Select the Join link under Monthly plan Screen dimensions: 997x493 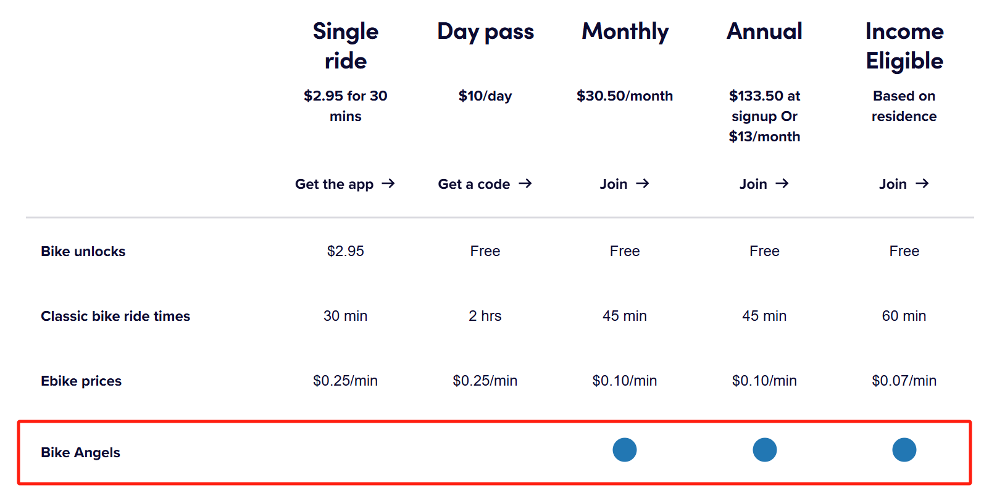[x=614, y=184]
